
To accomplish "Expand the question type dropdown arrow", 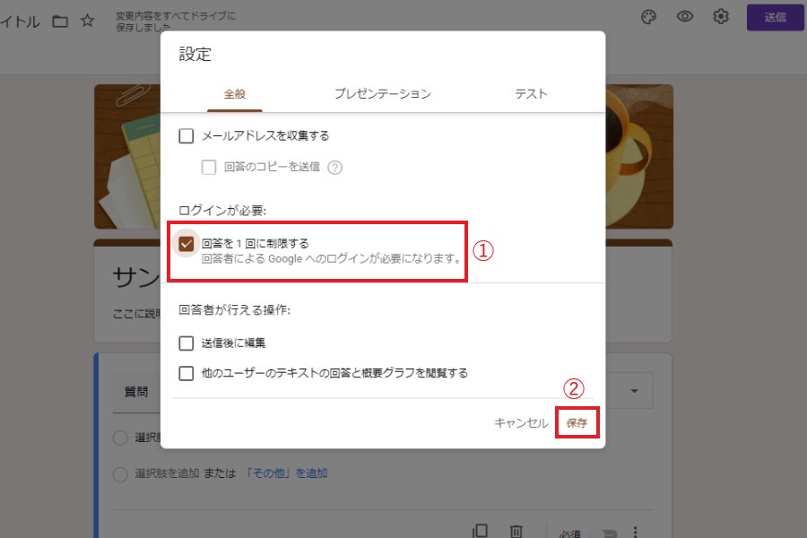I will pos(635,392).
